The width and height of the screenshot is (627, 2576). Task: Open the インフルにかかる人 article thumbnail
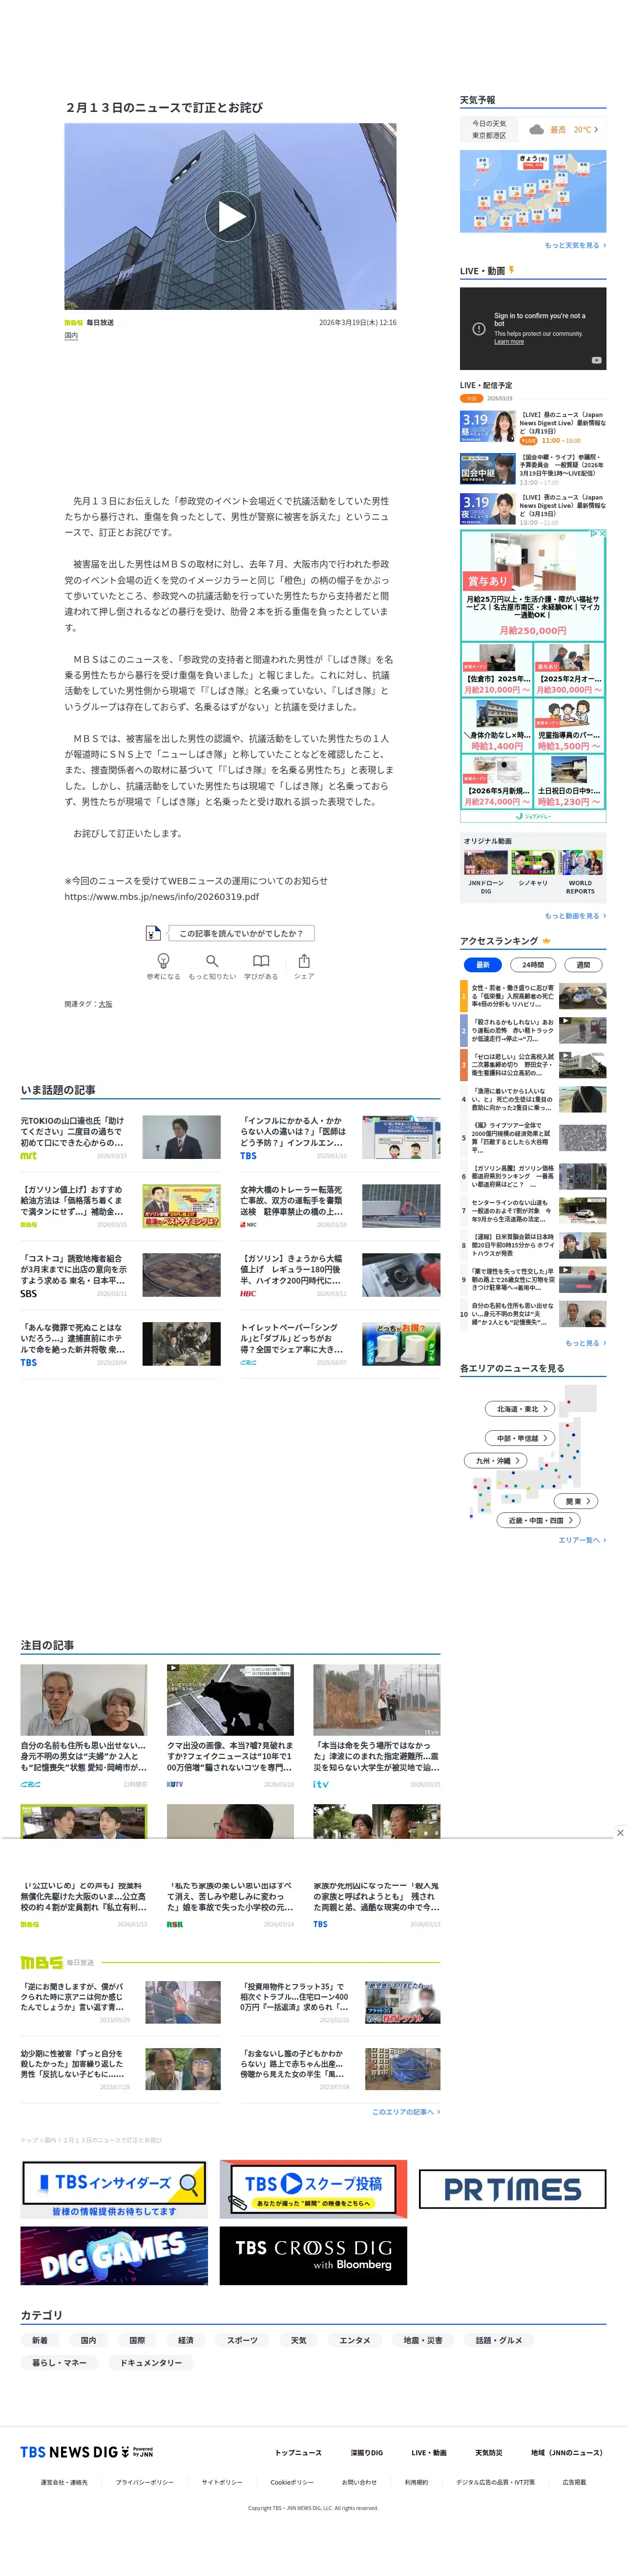point(400,1138)
